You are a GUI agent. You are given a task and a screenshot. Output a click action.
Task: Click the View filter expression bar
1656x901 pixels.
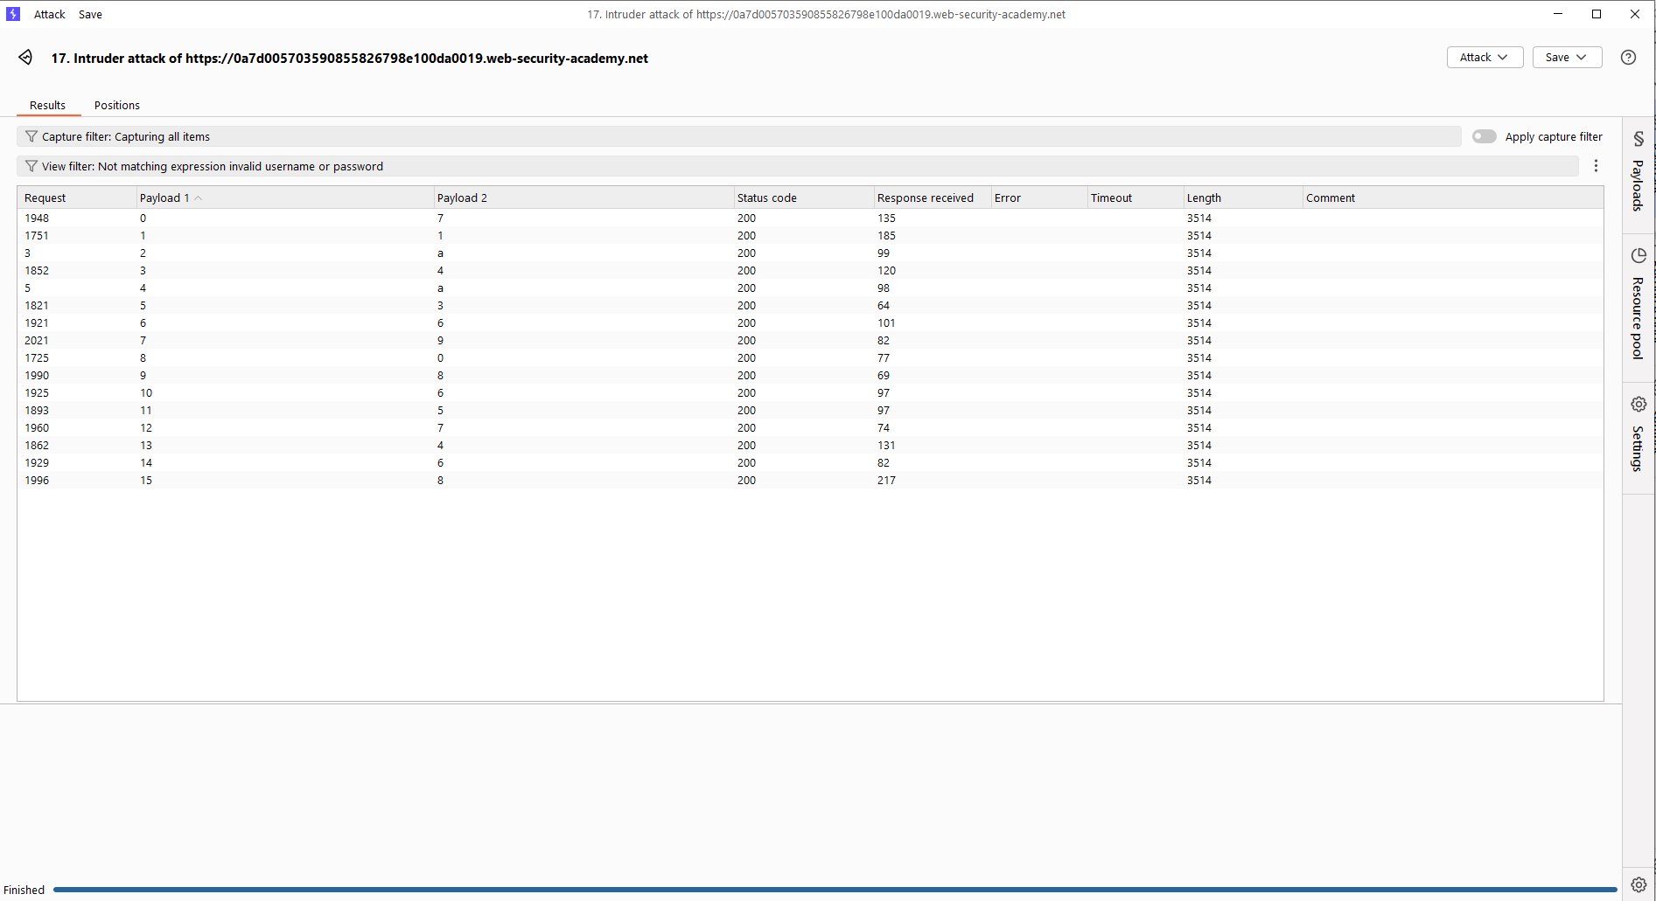pyautogui.click(x=787, y=167)
